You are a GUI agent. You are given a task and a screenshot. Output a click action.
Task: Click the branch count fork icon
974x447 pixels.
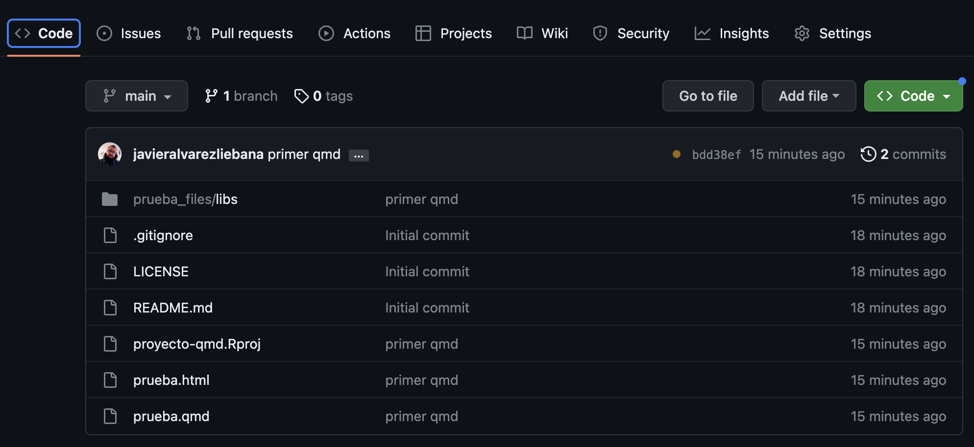[211, 96]
